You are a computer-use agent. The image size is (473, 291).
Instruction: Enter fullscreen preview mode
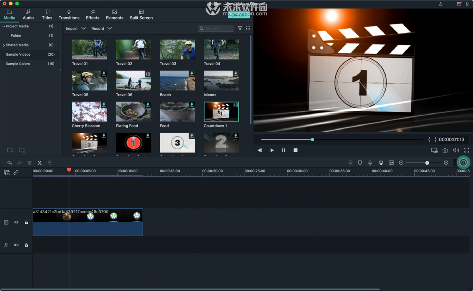467,150
